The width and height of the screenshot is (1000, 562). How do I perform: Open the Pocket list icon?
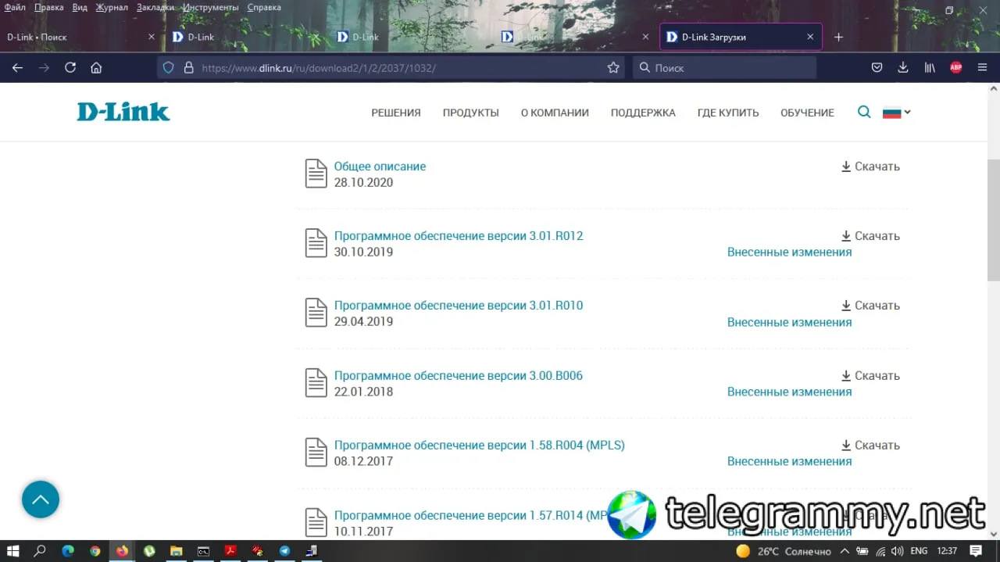coord(877,68)
